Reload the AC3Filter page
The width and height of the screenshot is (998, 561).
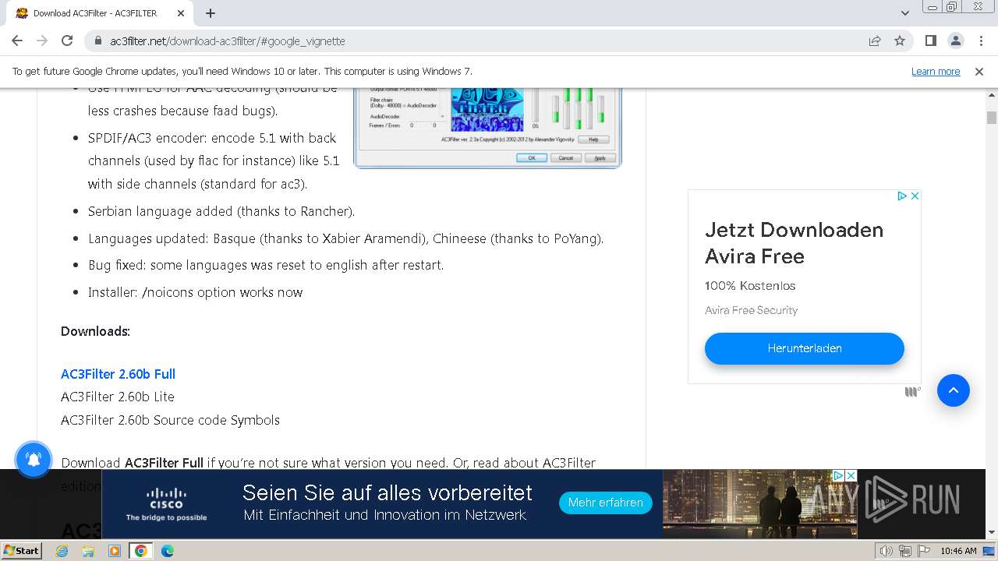coord(67,41)
